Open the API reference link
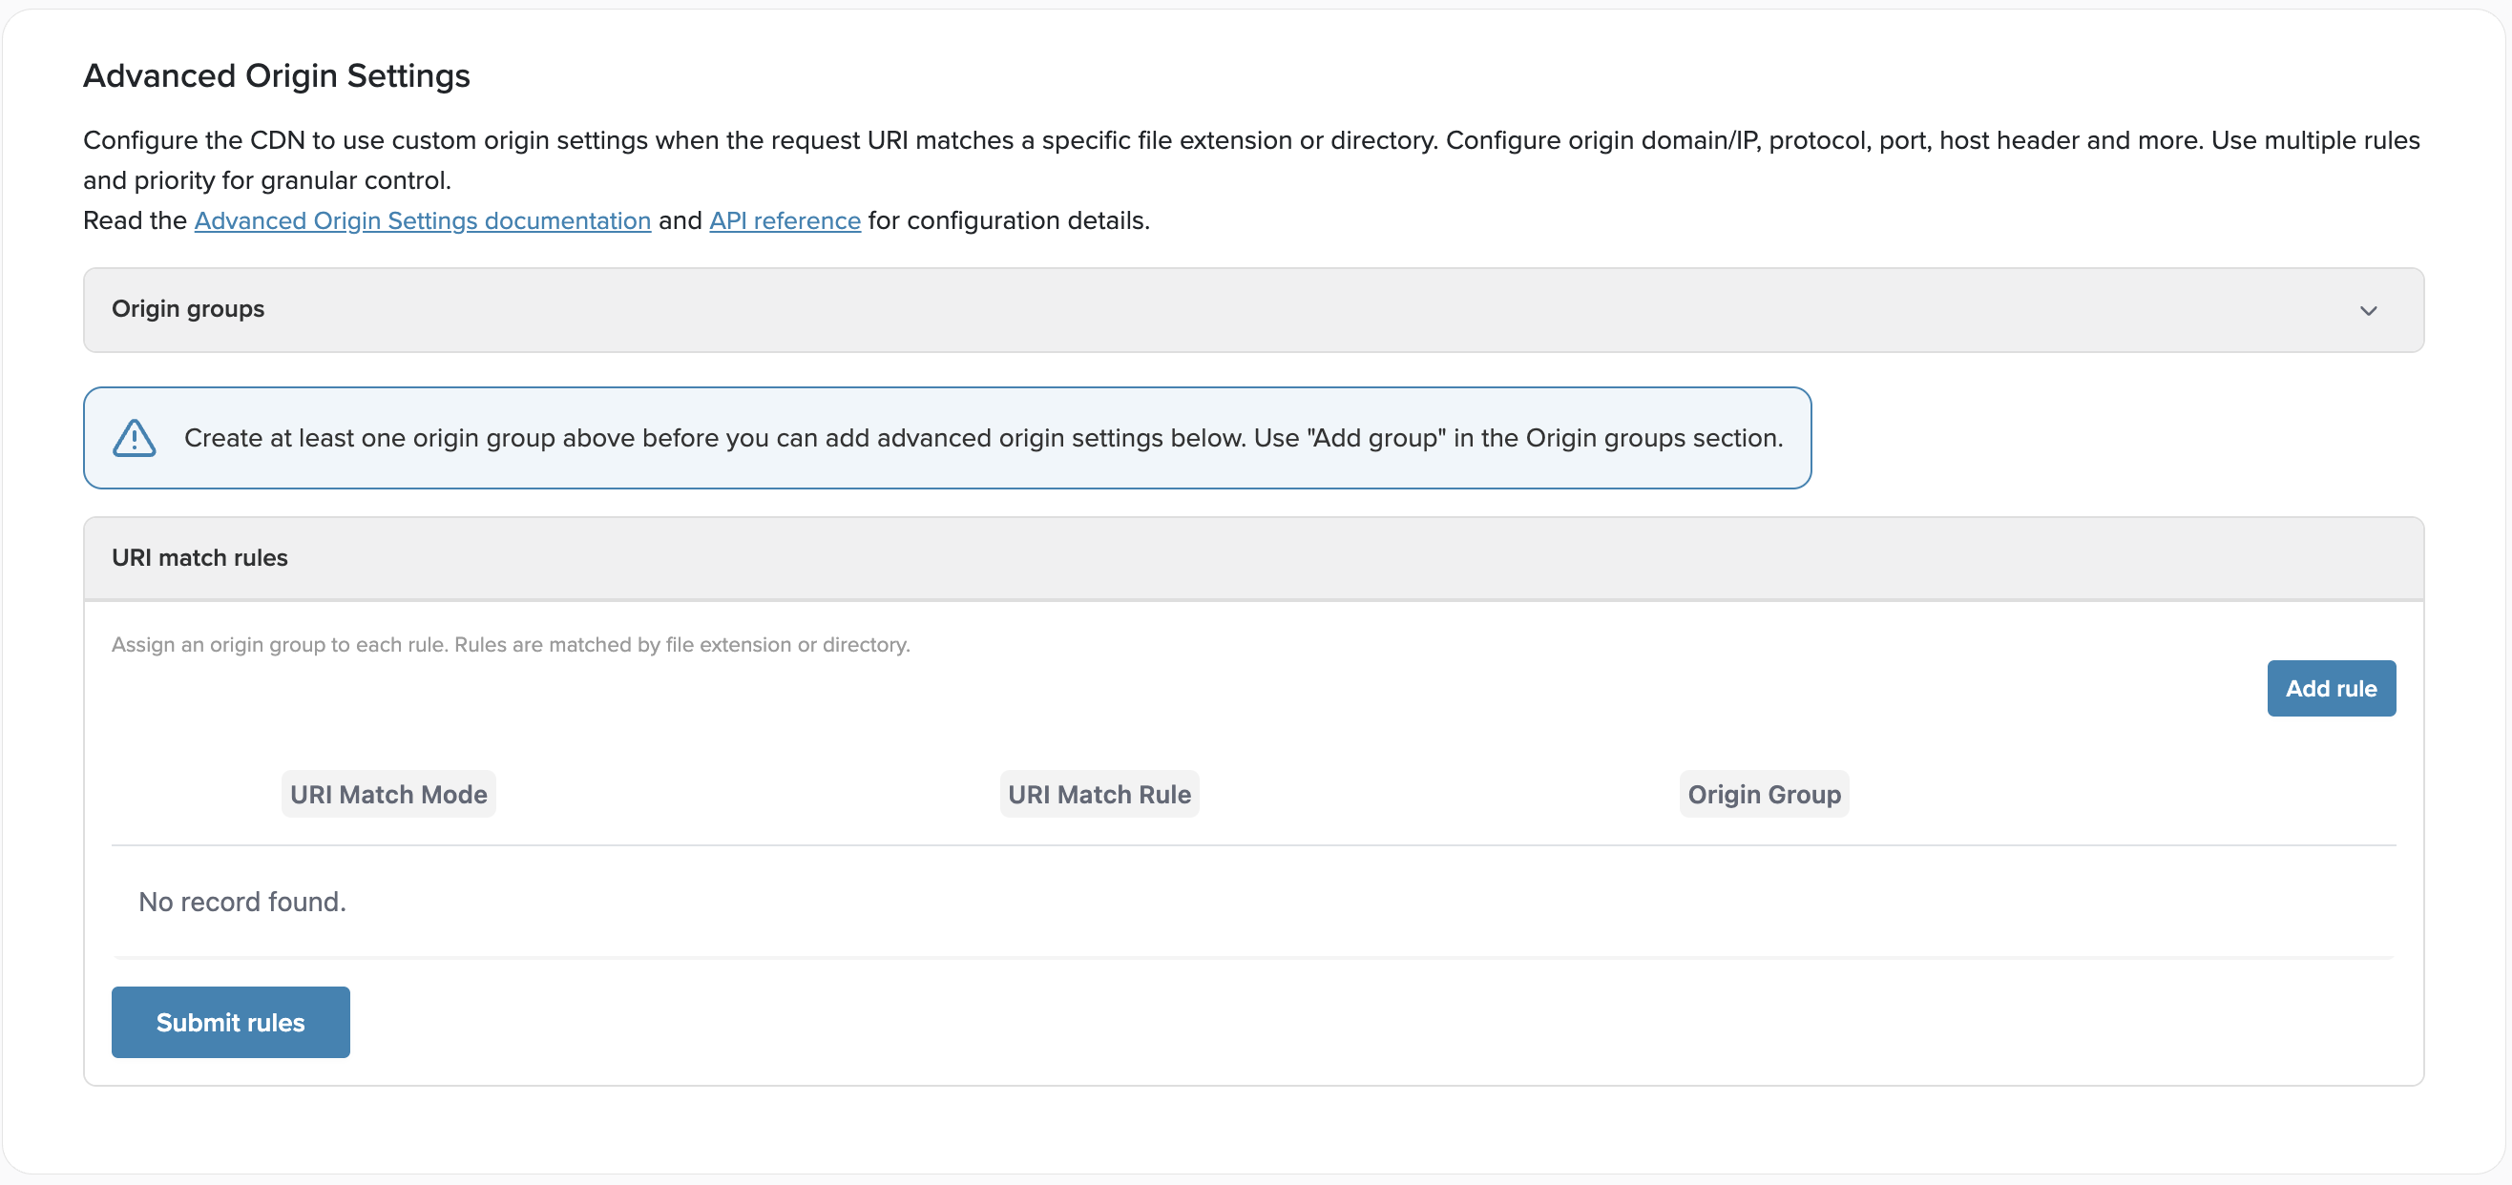Viewport: 2512px width, 1185px height. point(784,220)
